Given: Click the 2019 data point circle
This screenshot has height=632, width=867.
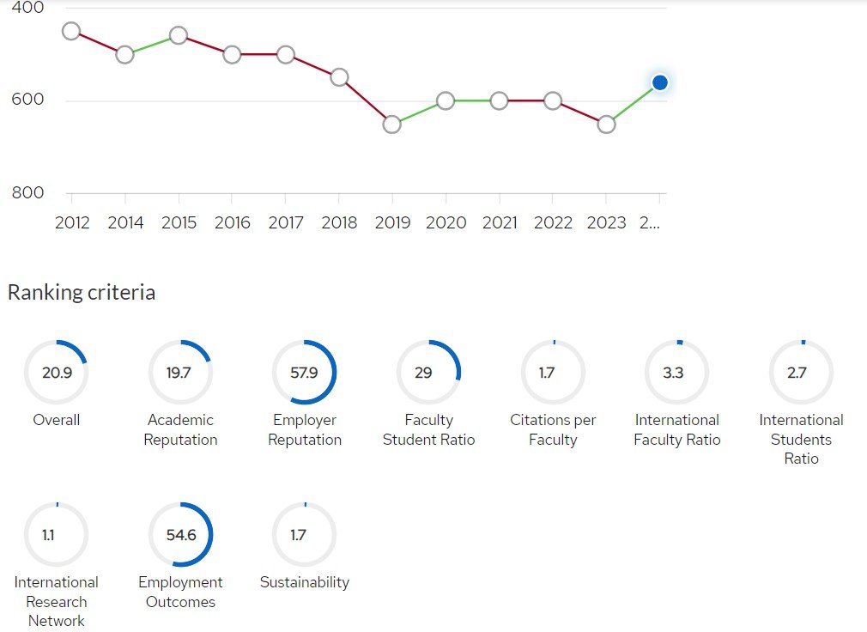Looking at the screenshot, I should [x=392, y=125].
